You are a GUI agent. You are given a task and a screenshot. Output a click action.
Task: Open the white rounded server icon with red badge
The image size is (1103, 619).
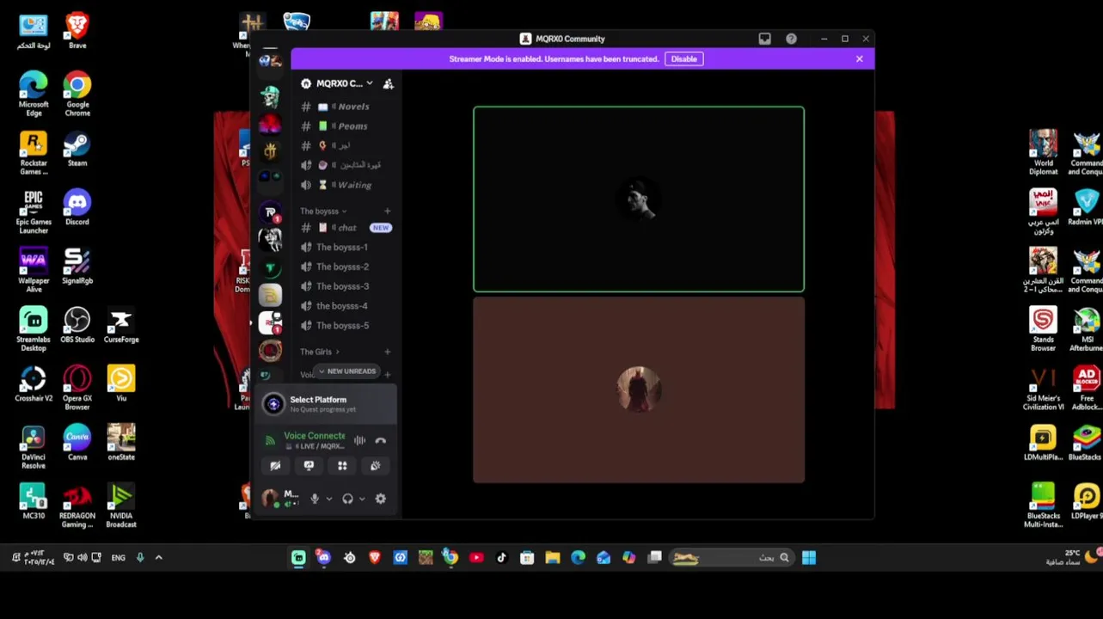pos(271,323)
